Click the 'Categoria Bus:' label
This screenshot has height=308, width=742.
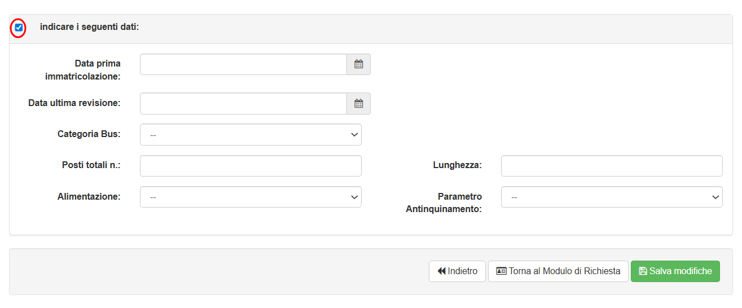[89, 134]
